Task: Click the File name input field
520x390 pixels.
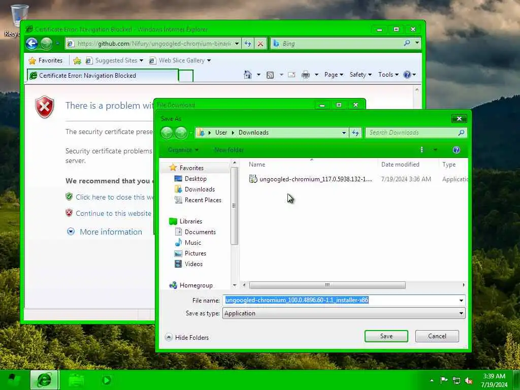Action: click(x=340, y=300)
